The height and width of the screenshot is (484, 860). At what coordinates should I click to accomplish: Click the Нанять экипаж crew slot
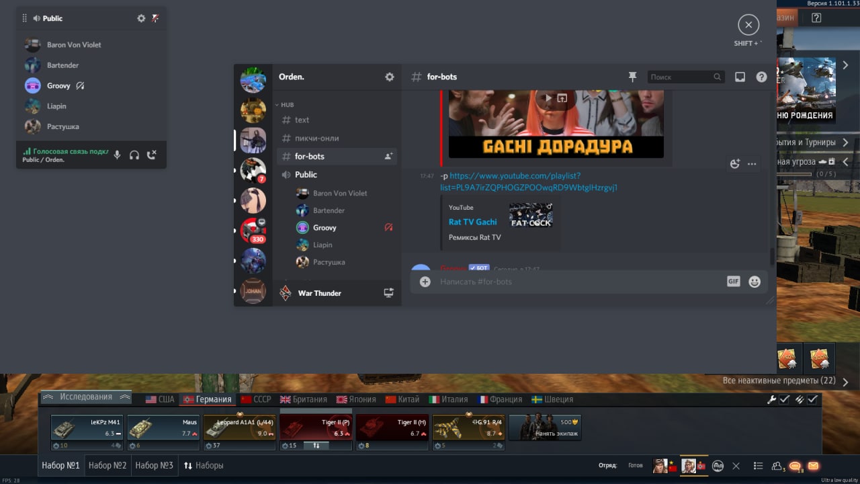point(545,428)
